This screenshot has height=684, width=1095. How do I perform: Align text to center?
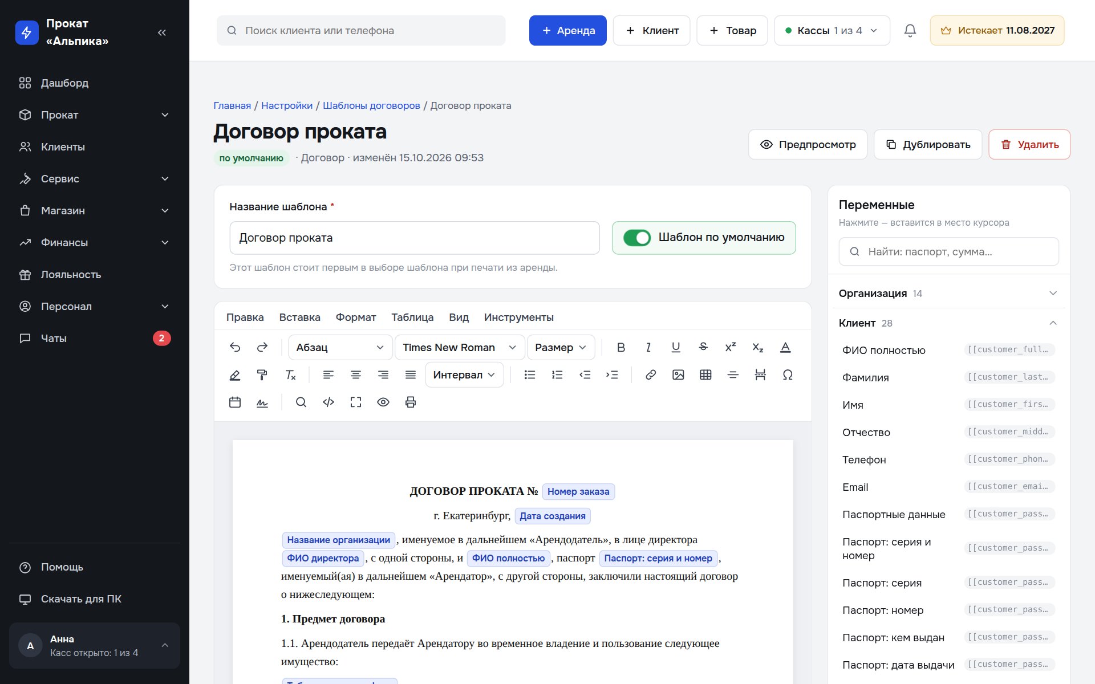(356, 374)
